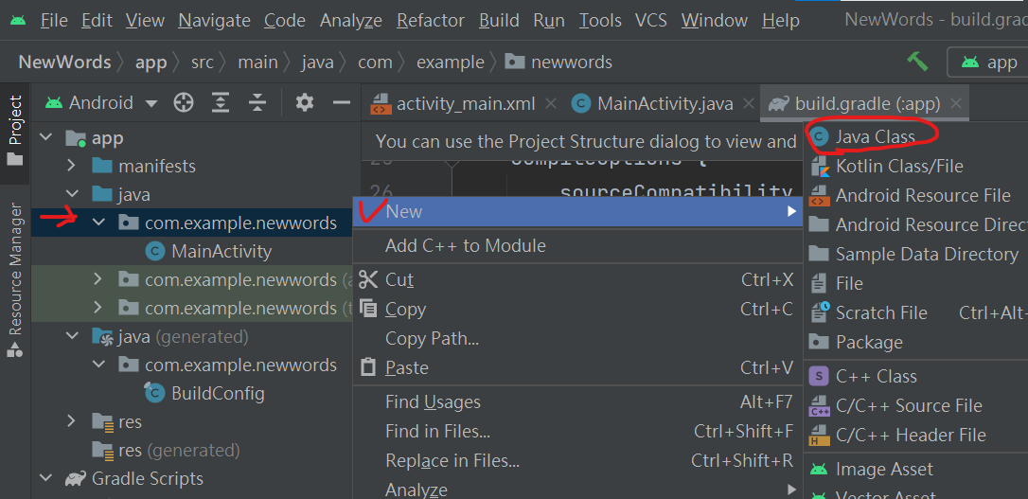Hide the Project panel with minus icon
1028x499 pixels.
click(x=342, y=103)
